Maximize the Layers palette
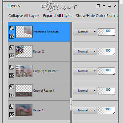The height and width of the screenshot is (123, 123). [x=98, y=6]
